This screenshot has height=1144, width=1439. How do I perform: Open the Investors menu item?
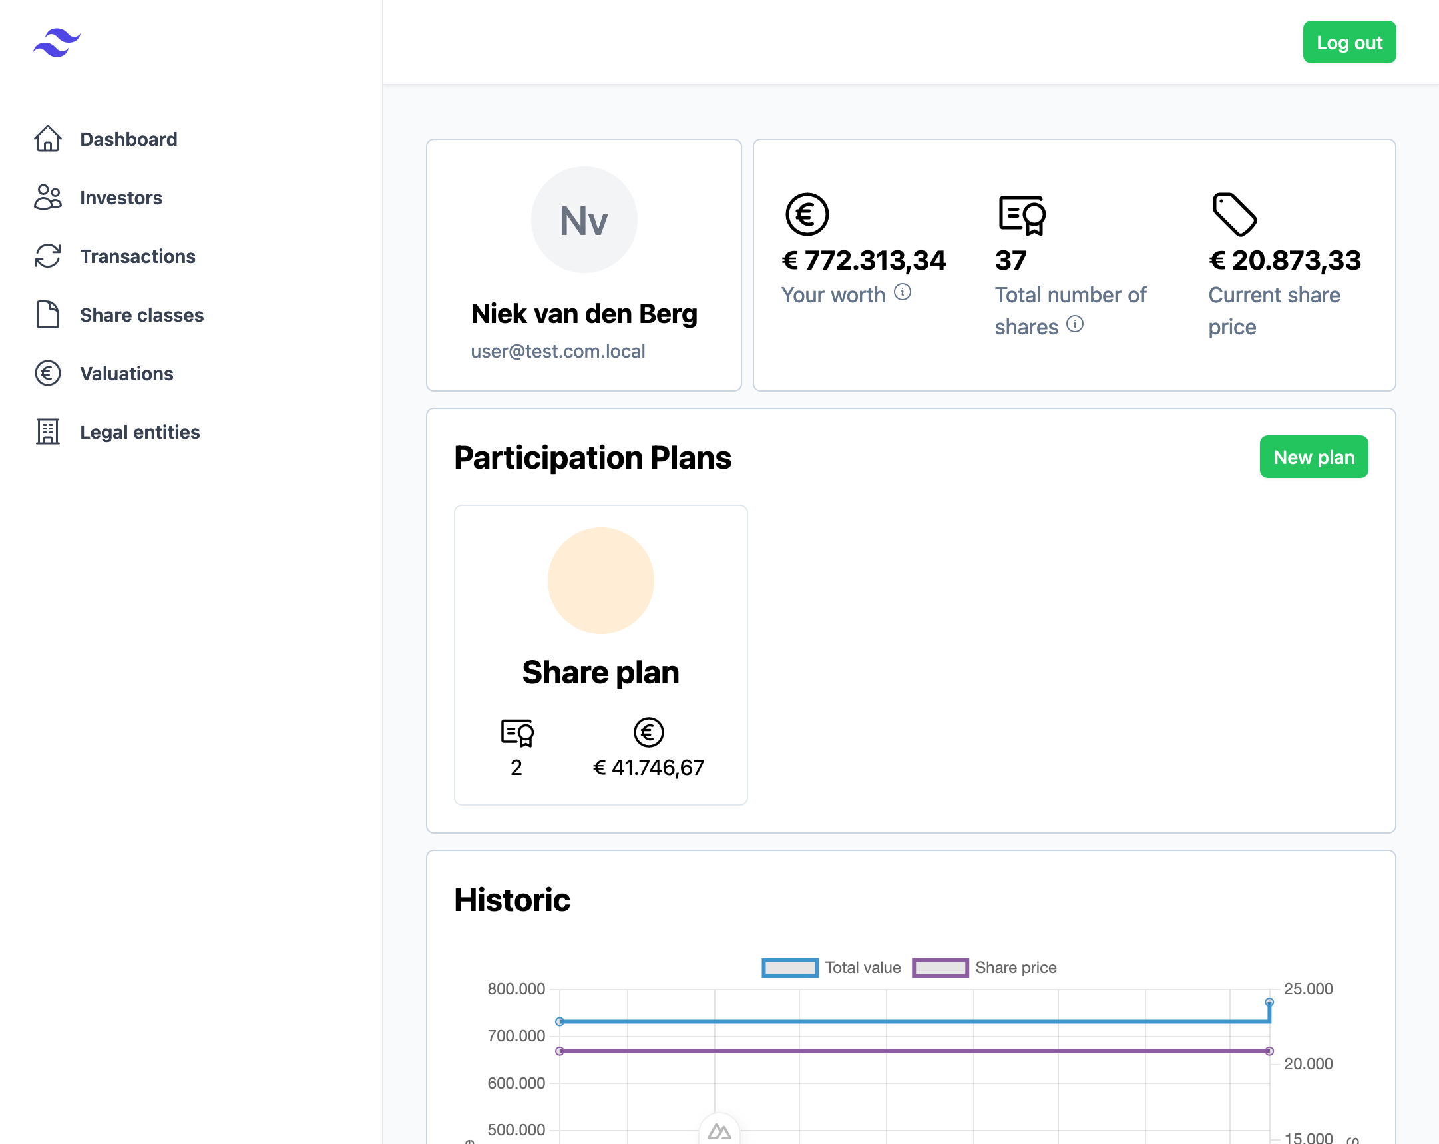(121, 198)
